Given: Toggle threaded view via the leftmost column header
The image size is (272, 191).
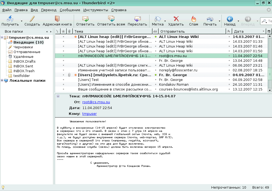Looking at the screenshot, I should coord(57,31).
